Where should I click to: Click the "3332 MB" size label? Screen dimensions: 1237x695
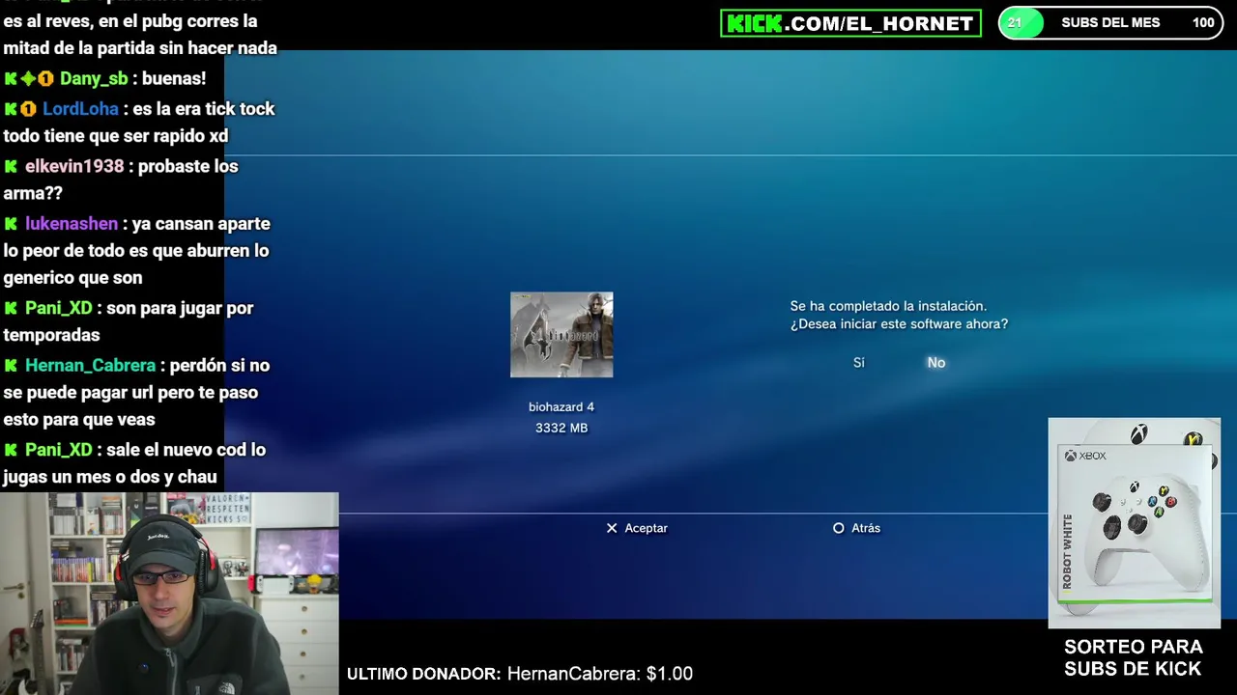[561, 428]
